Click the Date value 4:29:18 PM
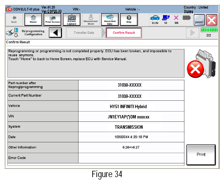Screen dimensions: 224x184 (131, 137)
